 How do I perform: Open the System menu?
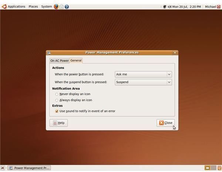[x=47, y=7]
